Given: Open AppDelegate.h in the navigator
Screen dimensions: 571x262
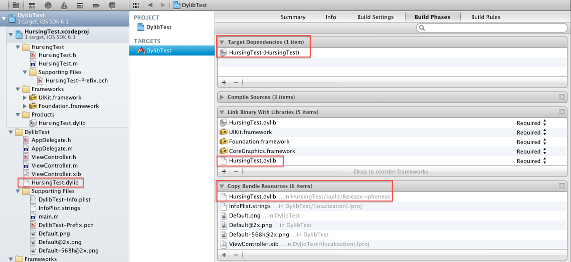Looking at the screenshot, I should [x=51, y=140].
